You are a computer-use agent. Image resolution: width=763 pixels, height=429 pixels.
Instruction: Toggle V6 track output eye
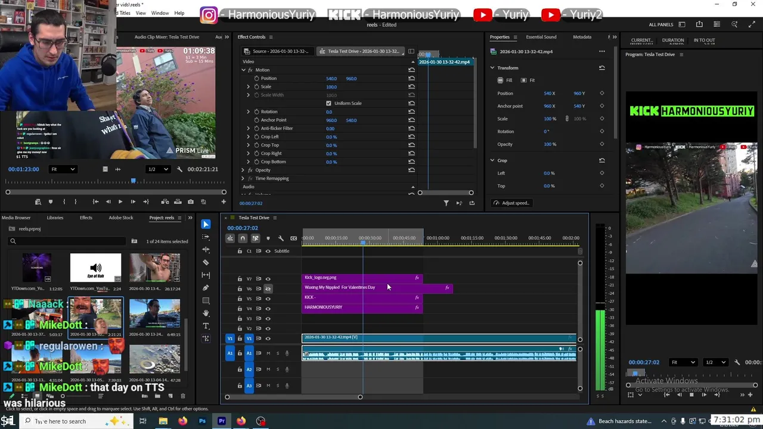tap(268, 288)
